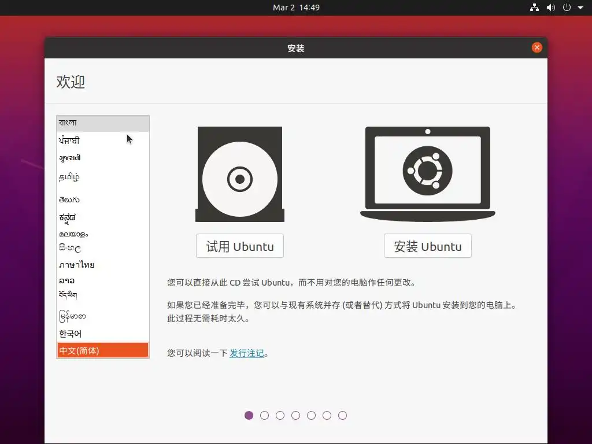The image size is (592, 444).
Task: Expand the system menu arrow
Action: click(x=580, y=8)
